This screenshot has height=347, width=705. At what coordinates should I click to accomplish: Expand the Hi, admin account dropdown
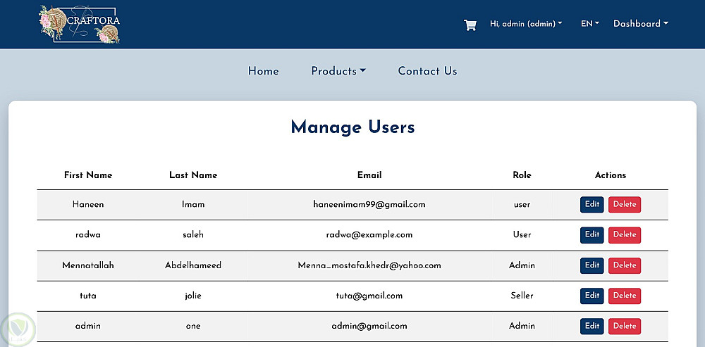[x=526, y=24]
